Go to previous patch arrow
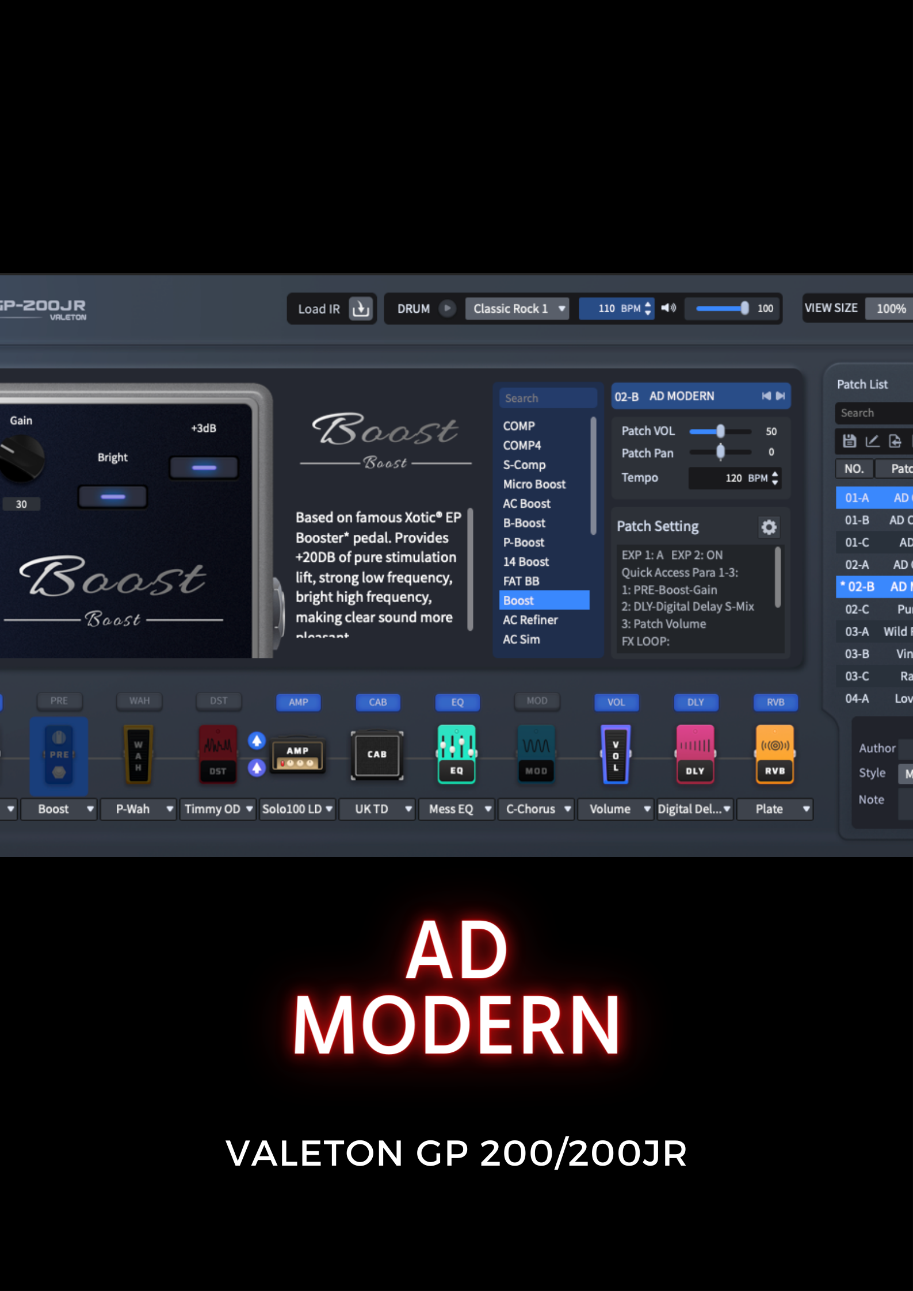 766,396
